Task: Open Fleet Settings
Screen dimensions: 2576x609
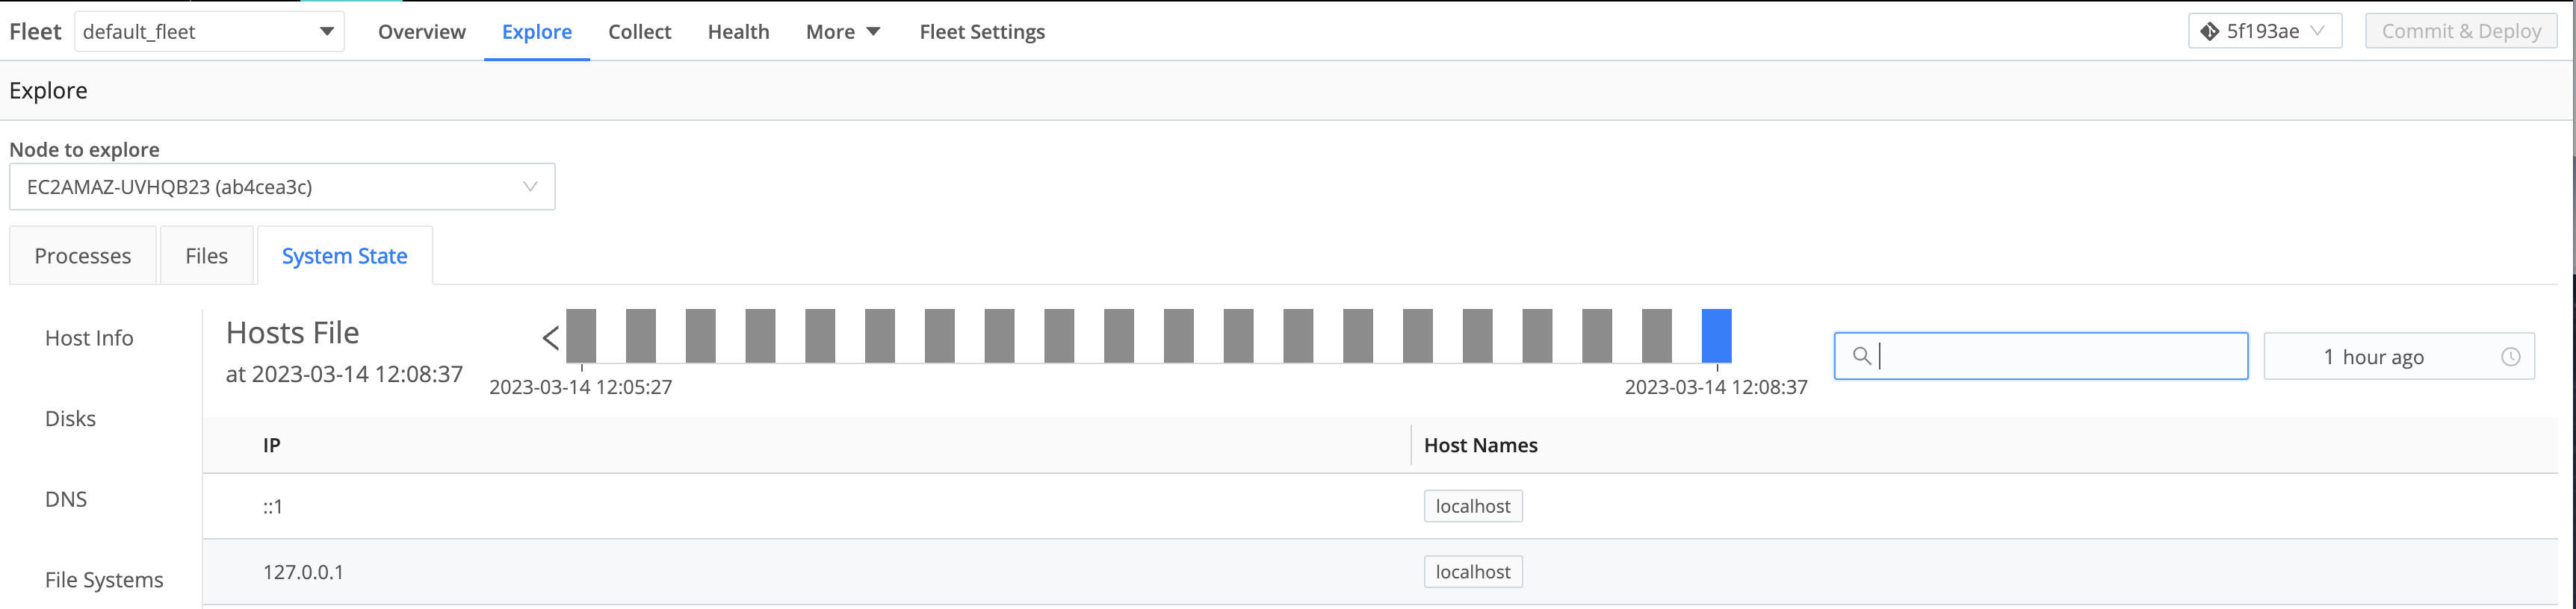Action: coord(981,32)
